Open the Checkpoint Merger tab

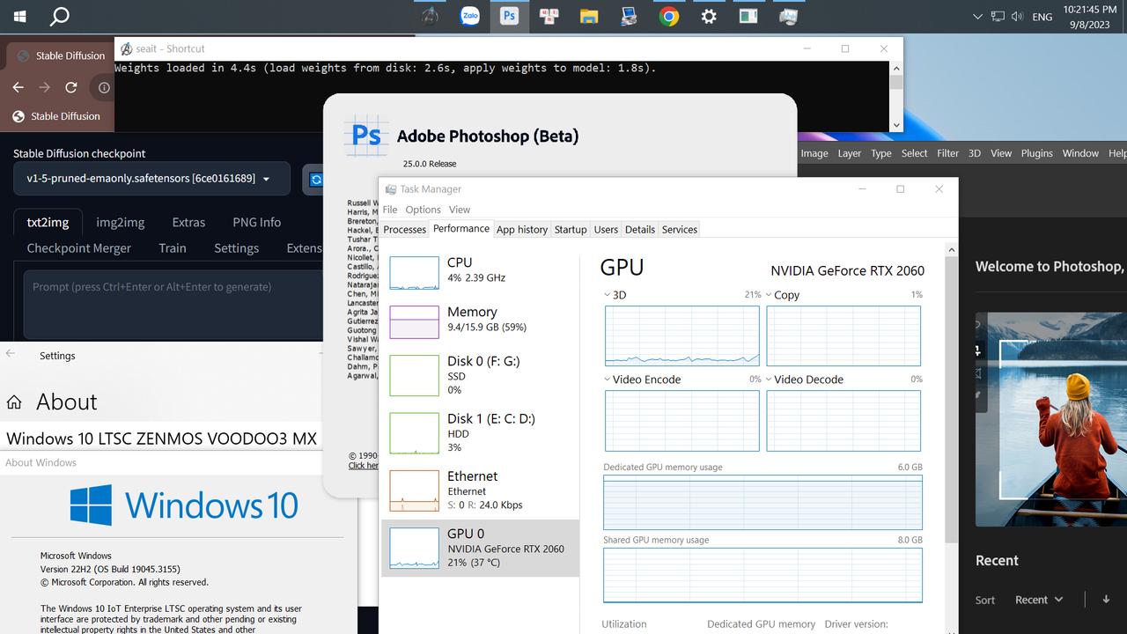tap(79, 248)
